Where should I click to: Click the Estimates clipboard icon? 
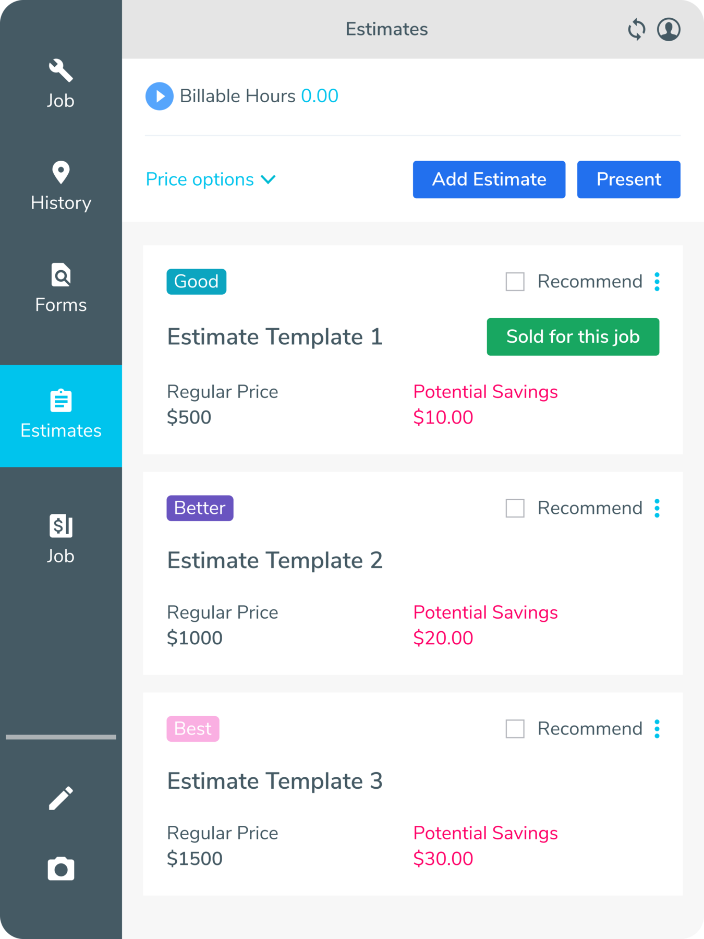[x=60, y=401]
